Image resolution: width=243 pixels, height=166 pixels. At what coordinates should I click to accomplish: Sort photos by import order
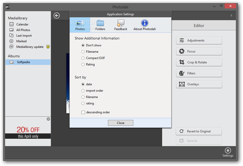(83, 91)
